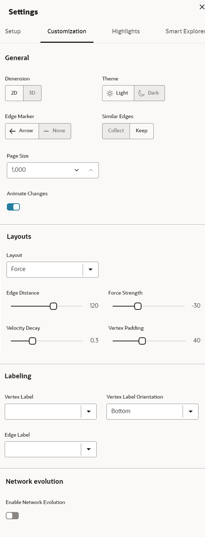Enable the Network Evolution switch

coord(12,516)
